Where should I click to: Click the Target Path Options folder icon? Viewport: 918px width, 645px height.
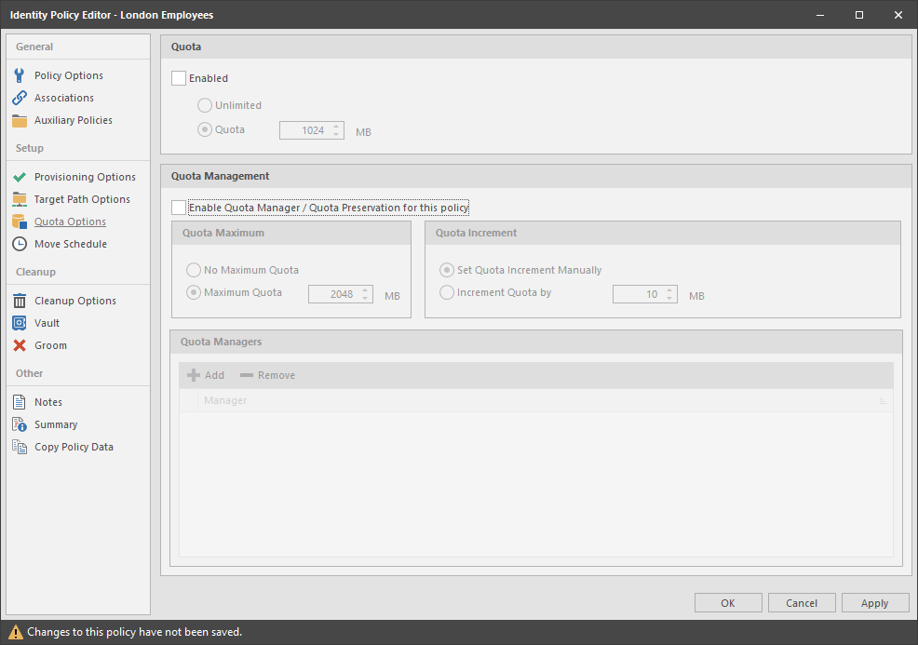pos(20,199)
